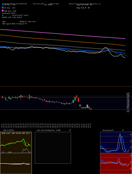Click the 'MACD: 1.01, 1.36, -0.35 D' line

[x=12, y=17]
